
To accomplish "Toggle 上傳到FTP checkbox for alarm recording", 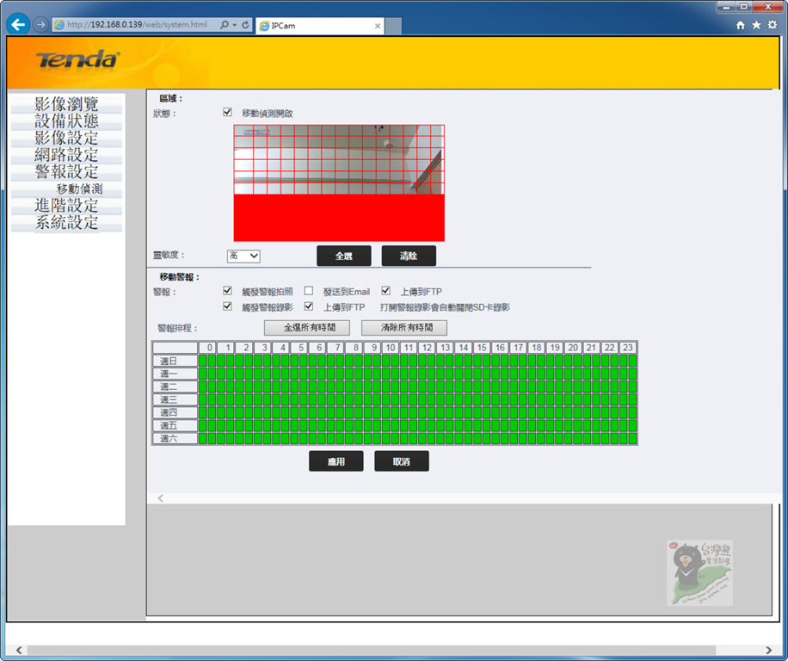I will click(309, 306).
